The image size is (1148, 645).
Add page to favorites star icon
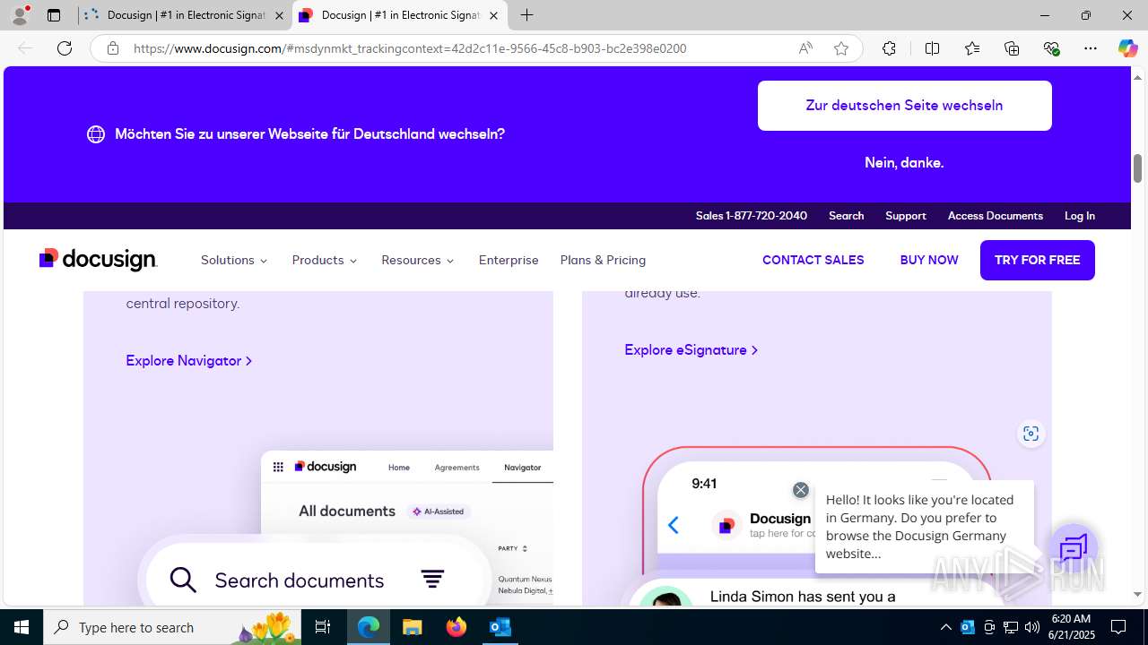click(x=841, y=48)
